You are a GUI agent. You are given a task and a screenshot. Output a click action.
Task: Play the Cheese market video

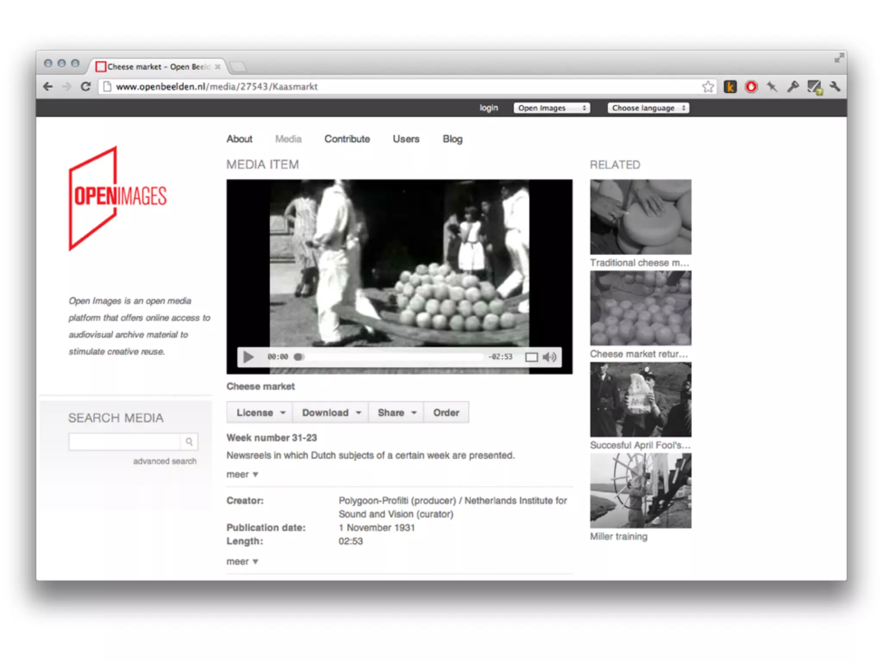248,357
